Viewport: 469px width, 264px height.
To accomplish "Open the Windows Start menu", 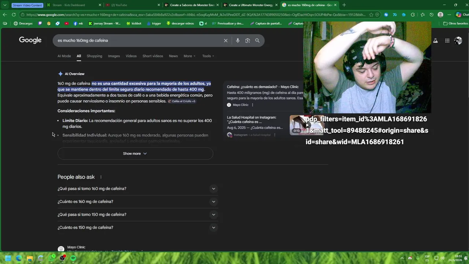I will coord(8,258).
